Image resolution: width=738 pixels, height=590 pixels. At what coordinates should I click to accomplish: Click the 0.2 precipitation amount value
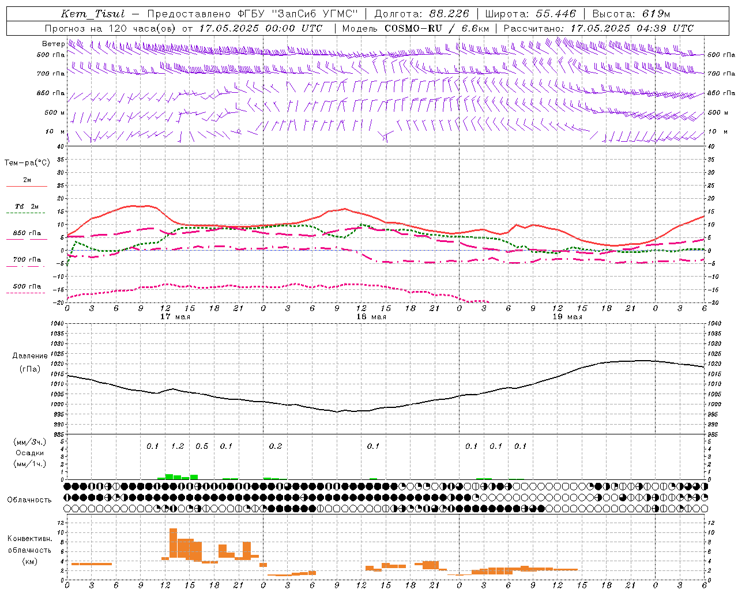(276, 447)
